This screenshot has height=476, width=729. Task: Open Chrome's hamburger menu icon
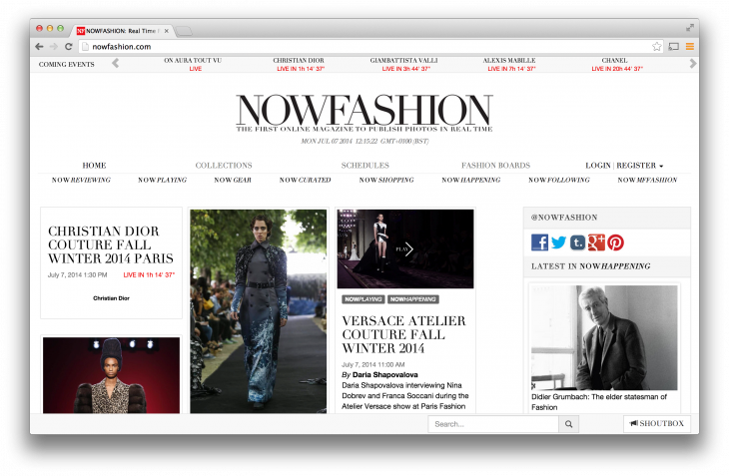click(690, 47)
